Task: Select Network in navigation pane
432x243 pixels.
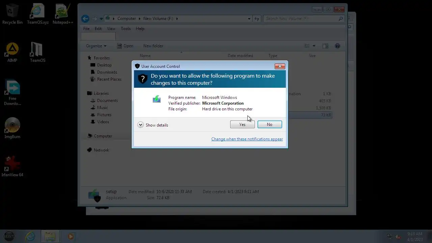Action: [102, 150]
